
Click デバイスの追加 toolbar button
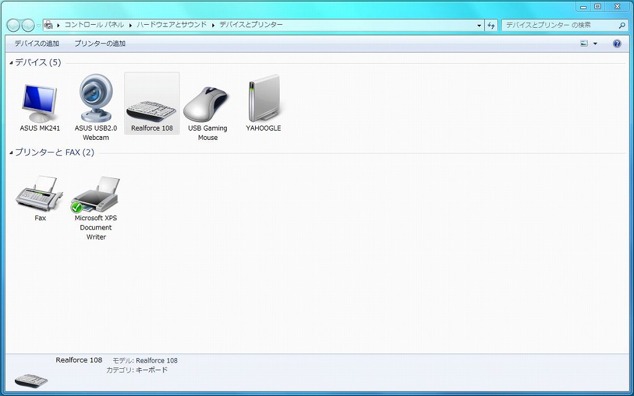[x=37, y=43]
